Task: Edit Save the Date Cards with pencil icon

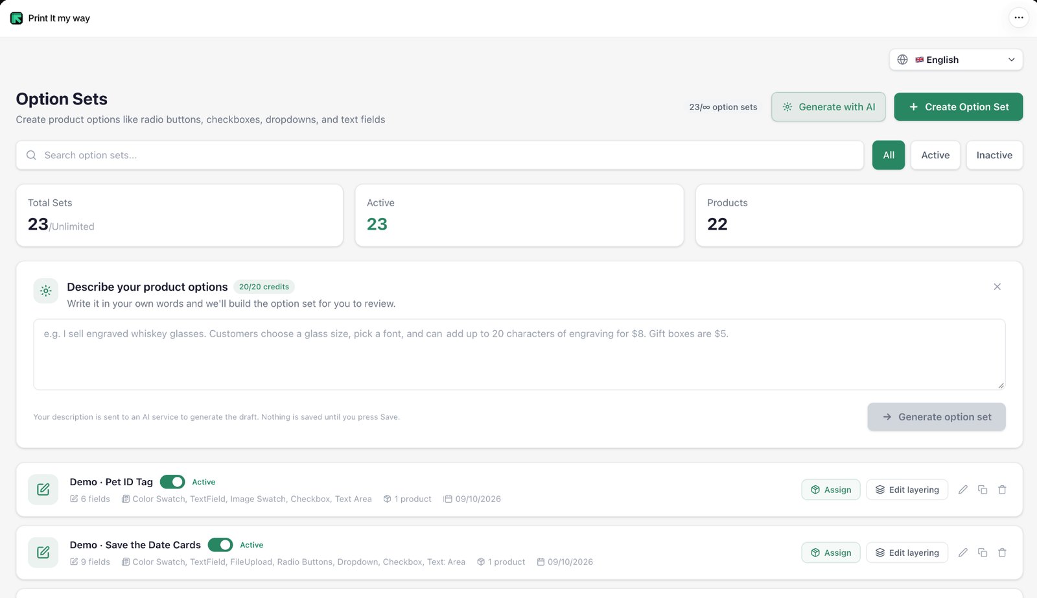Action: tap(963, 553)
